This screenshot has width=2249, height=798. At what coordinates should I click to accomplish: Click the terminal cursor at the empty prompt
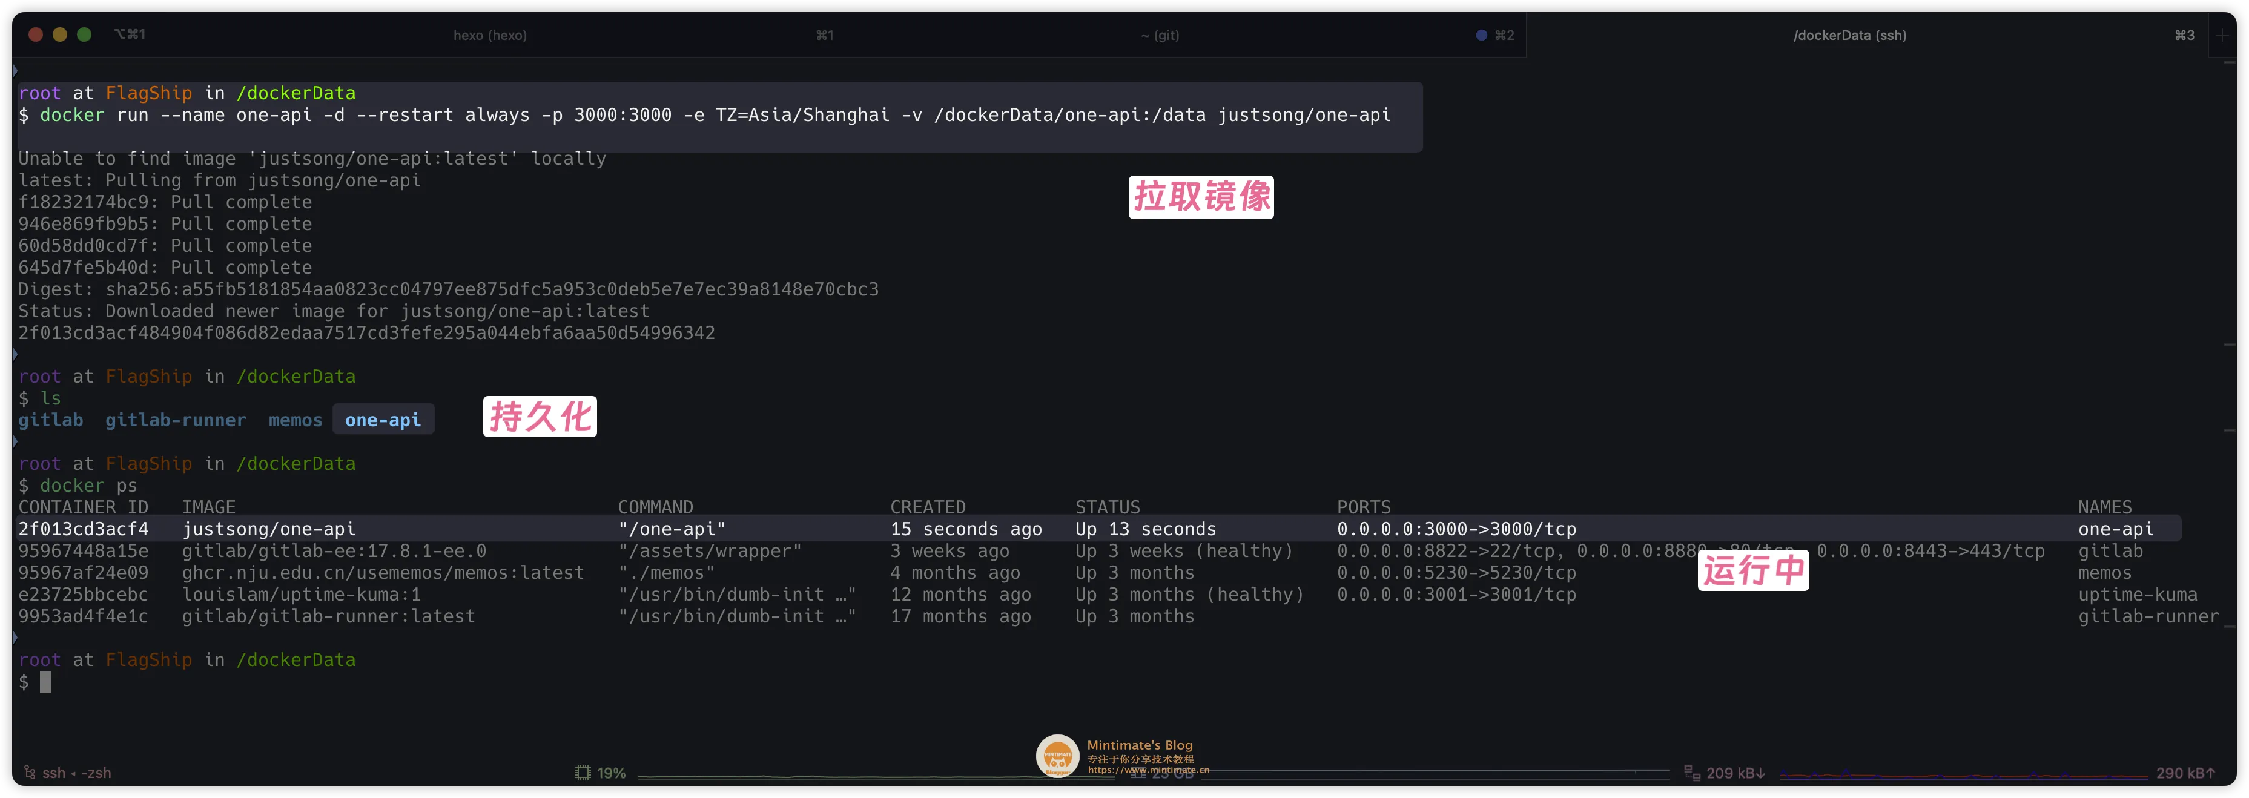coord(45,682)
